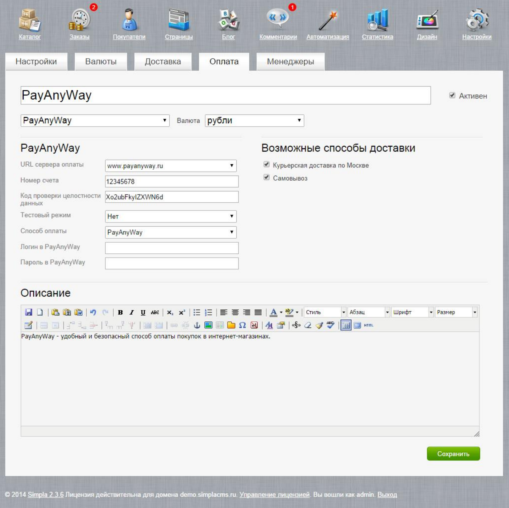
Task: Insert an image
Action: (x=208, y=325)
